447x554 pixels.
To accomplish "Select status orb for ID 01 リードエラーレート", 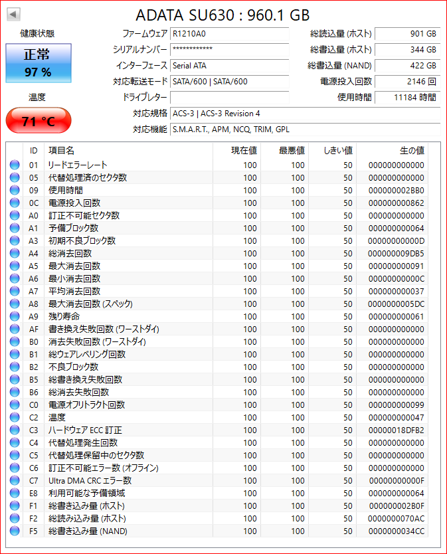I will (15, 165).
